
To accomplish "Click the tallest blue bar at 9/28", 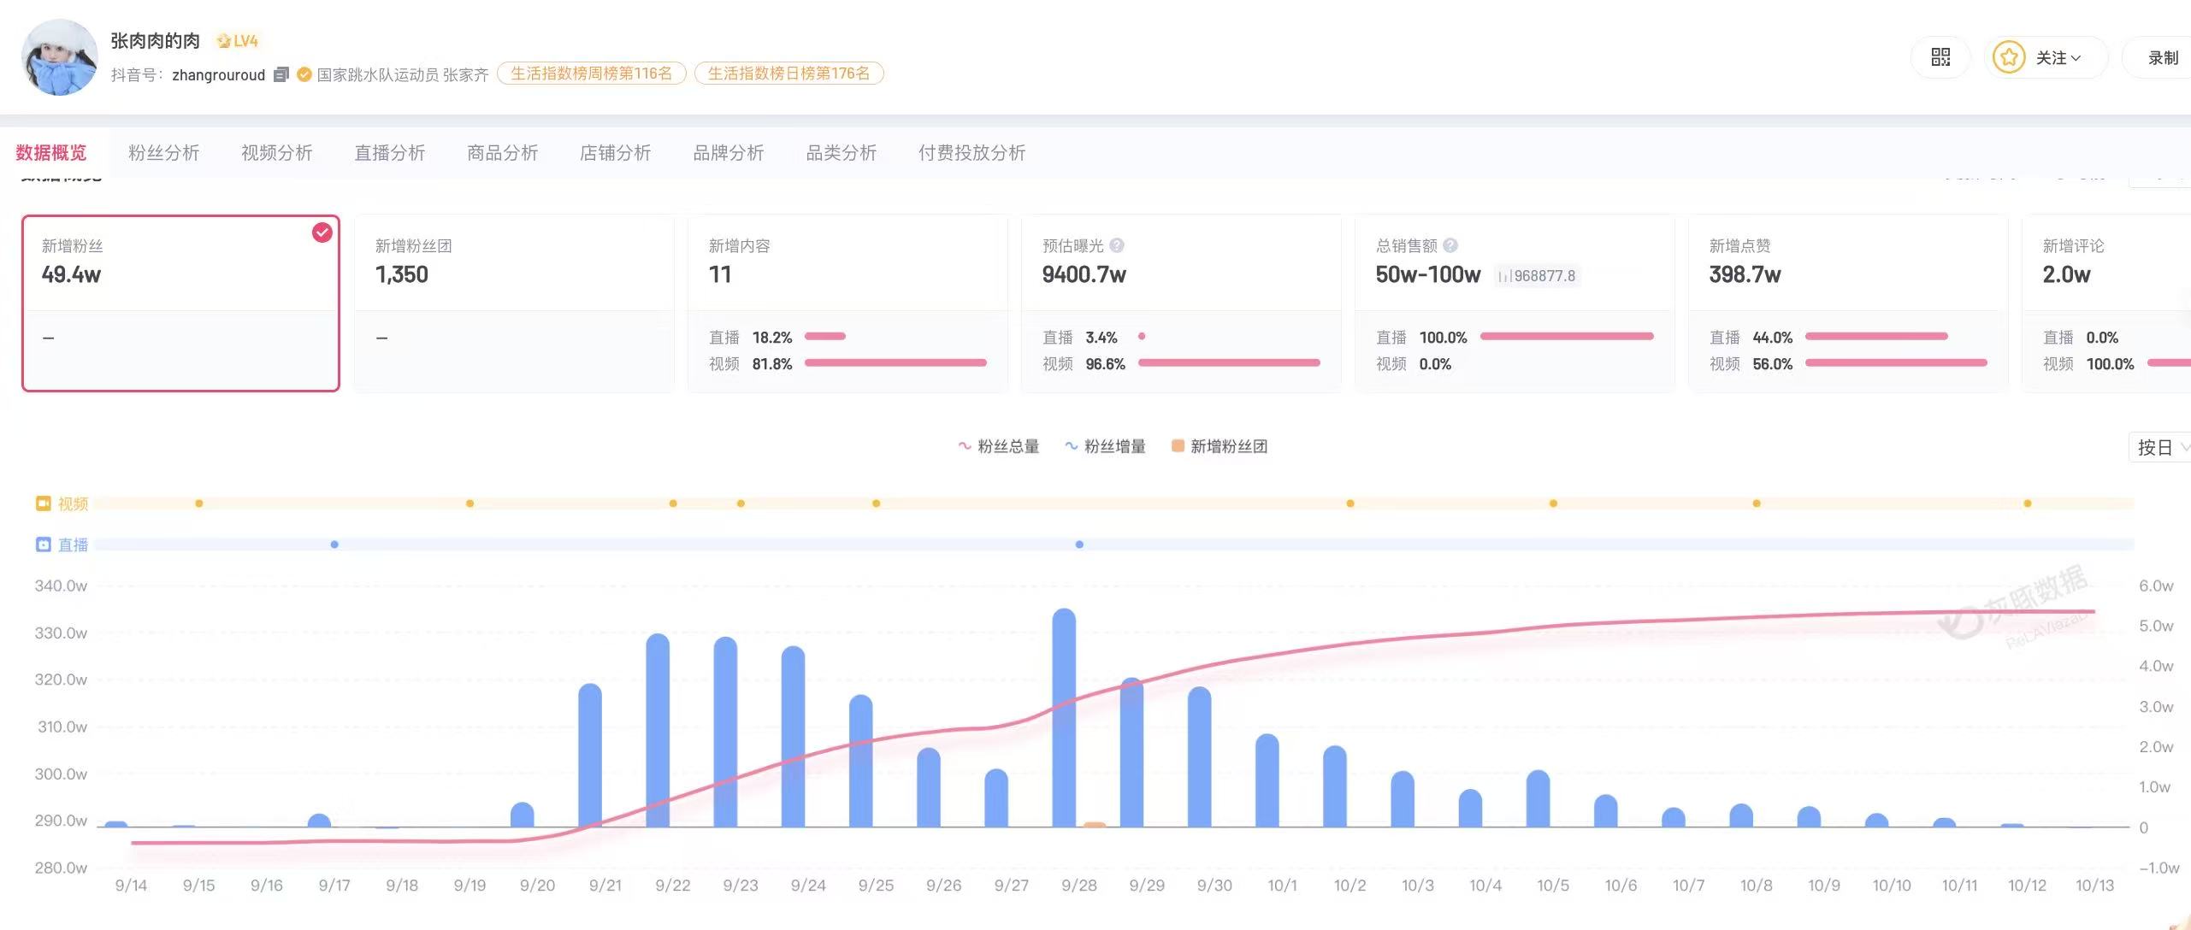I will (x=1064, y=718).
